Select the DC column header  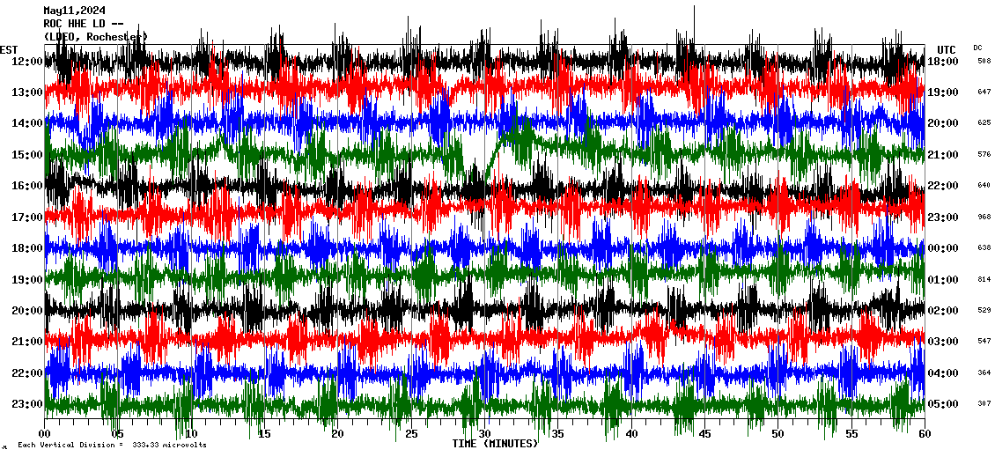(978, 48)
